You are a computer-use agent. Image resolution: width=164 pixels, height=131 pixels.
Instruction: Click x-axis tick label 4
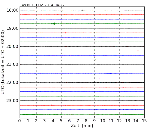pyautogui.click(x=53, y=121)
